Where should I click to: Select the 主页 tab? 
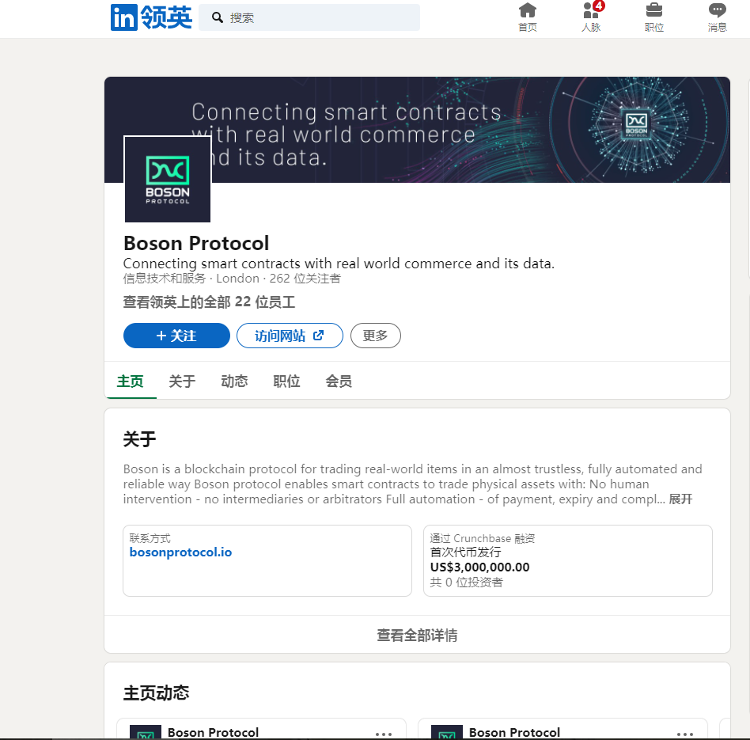click(130, 381)
